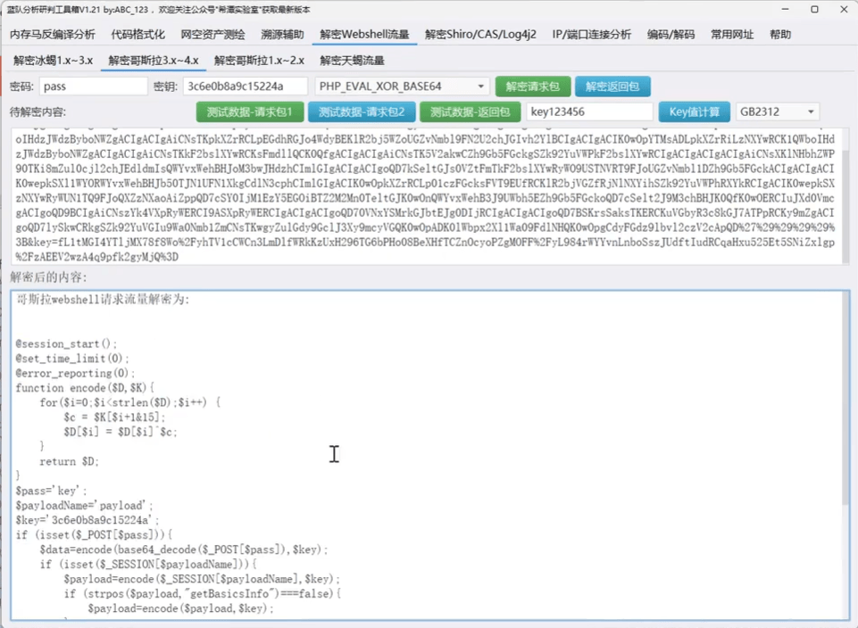Minimize the application window
Screen dimensions: 858x628
pyautogui.click(x=785, y=9)
